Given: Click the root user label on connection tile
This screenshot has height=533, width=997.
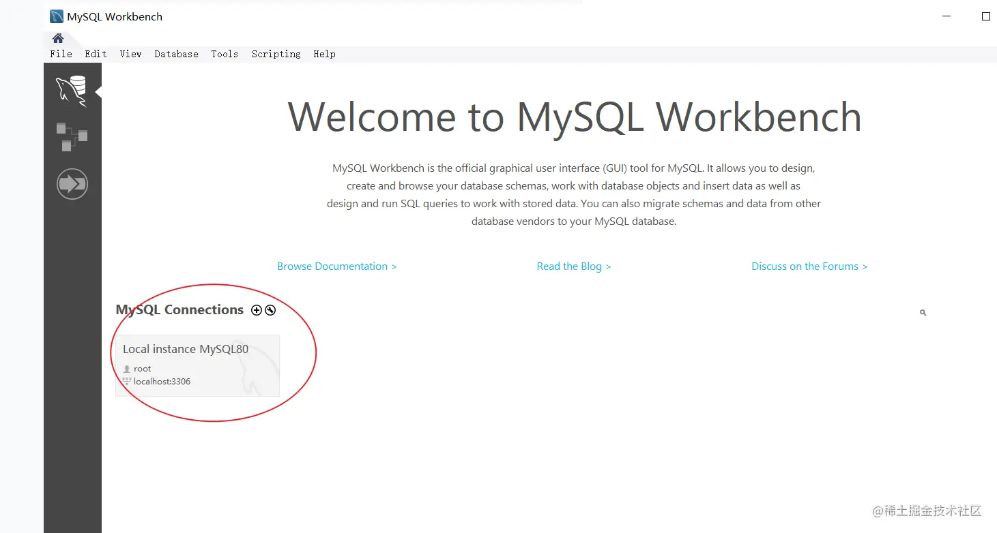Looking at the screenshot, I should [x=142, y=369].
